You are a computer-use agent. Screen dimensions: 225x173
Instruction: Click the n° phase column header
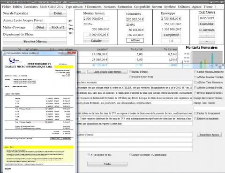point(32,49)
